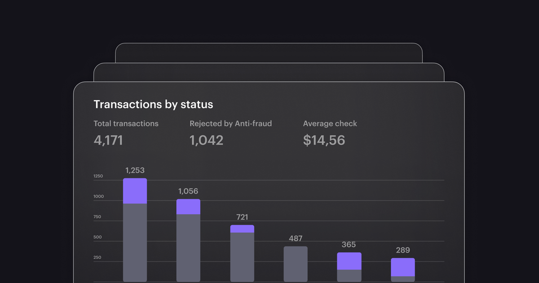Select purple segment of the 289 bar

pyautogui.click(x=402, y=267)
